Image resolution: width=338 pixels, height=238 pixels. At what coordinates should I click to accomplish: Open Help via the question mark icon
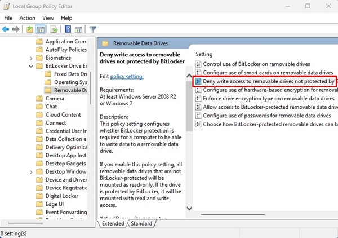[x=68, y=29]
